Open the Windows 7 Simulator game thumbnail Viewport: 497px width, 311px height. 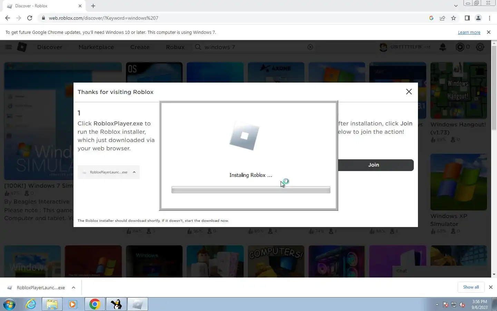click(63, 121)
